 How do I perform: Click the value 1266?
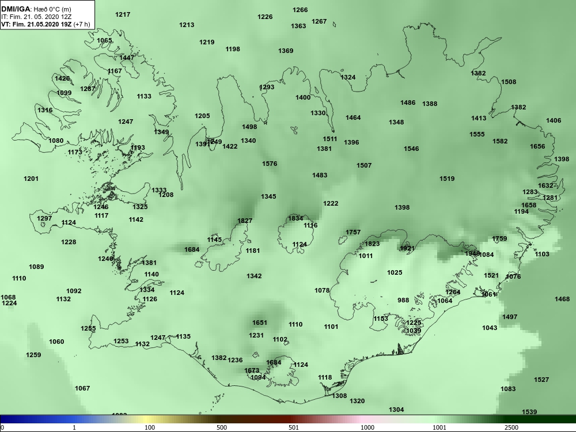click(x=300, y=10)
